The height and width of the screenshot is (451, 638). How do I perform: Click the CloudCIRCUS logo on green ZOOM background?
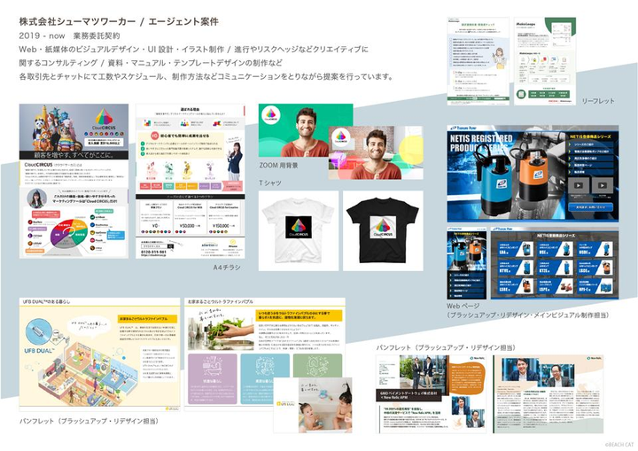point(271,114)
